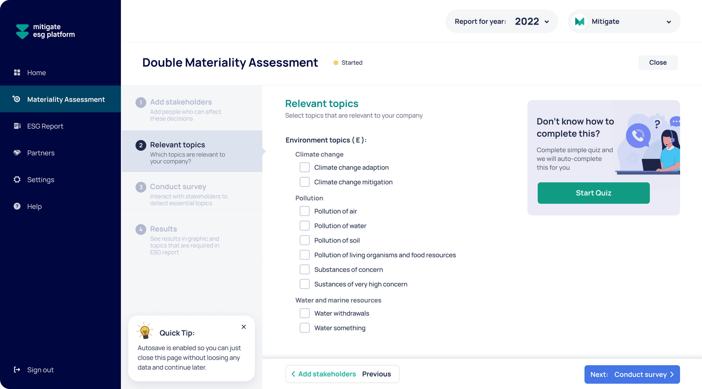Open the Results step four
The image size is (702, 389).
pos(163,229)
